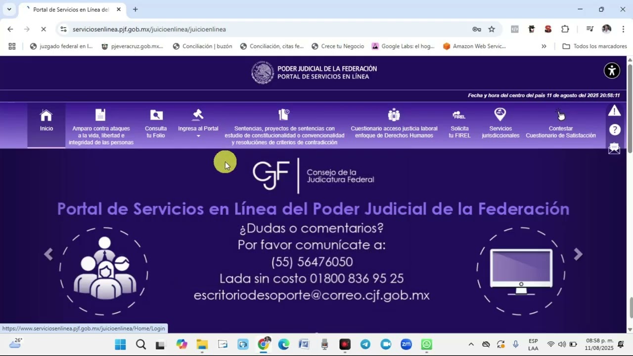Open Microsoft Edge from the taskbar
Image resolution: width=633 pixels, height=356 pixels.
coord(283,344)
